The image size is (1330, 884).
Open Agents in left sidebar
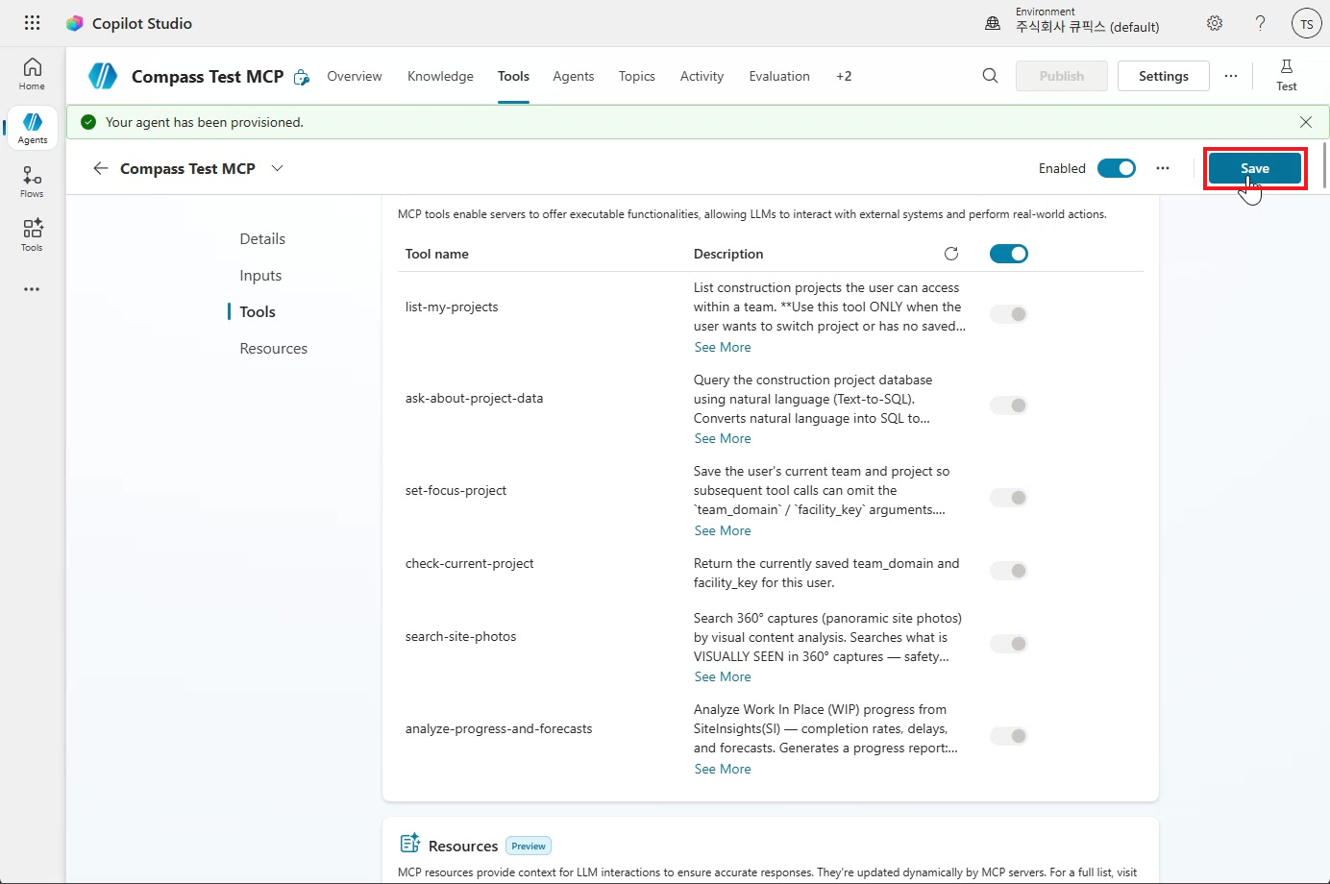32,128
